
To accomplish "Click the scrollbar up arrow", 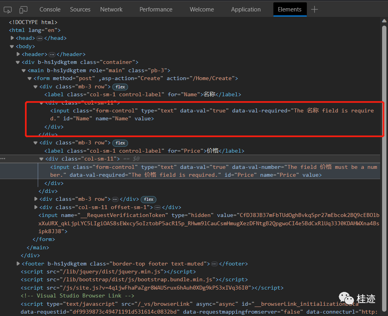I will 384,21.
